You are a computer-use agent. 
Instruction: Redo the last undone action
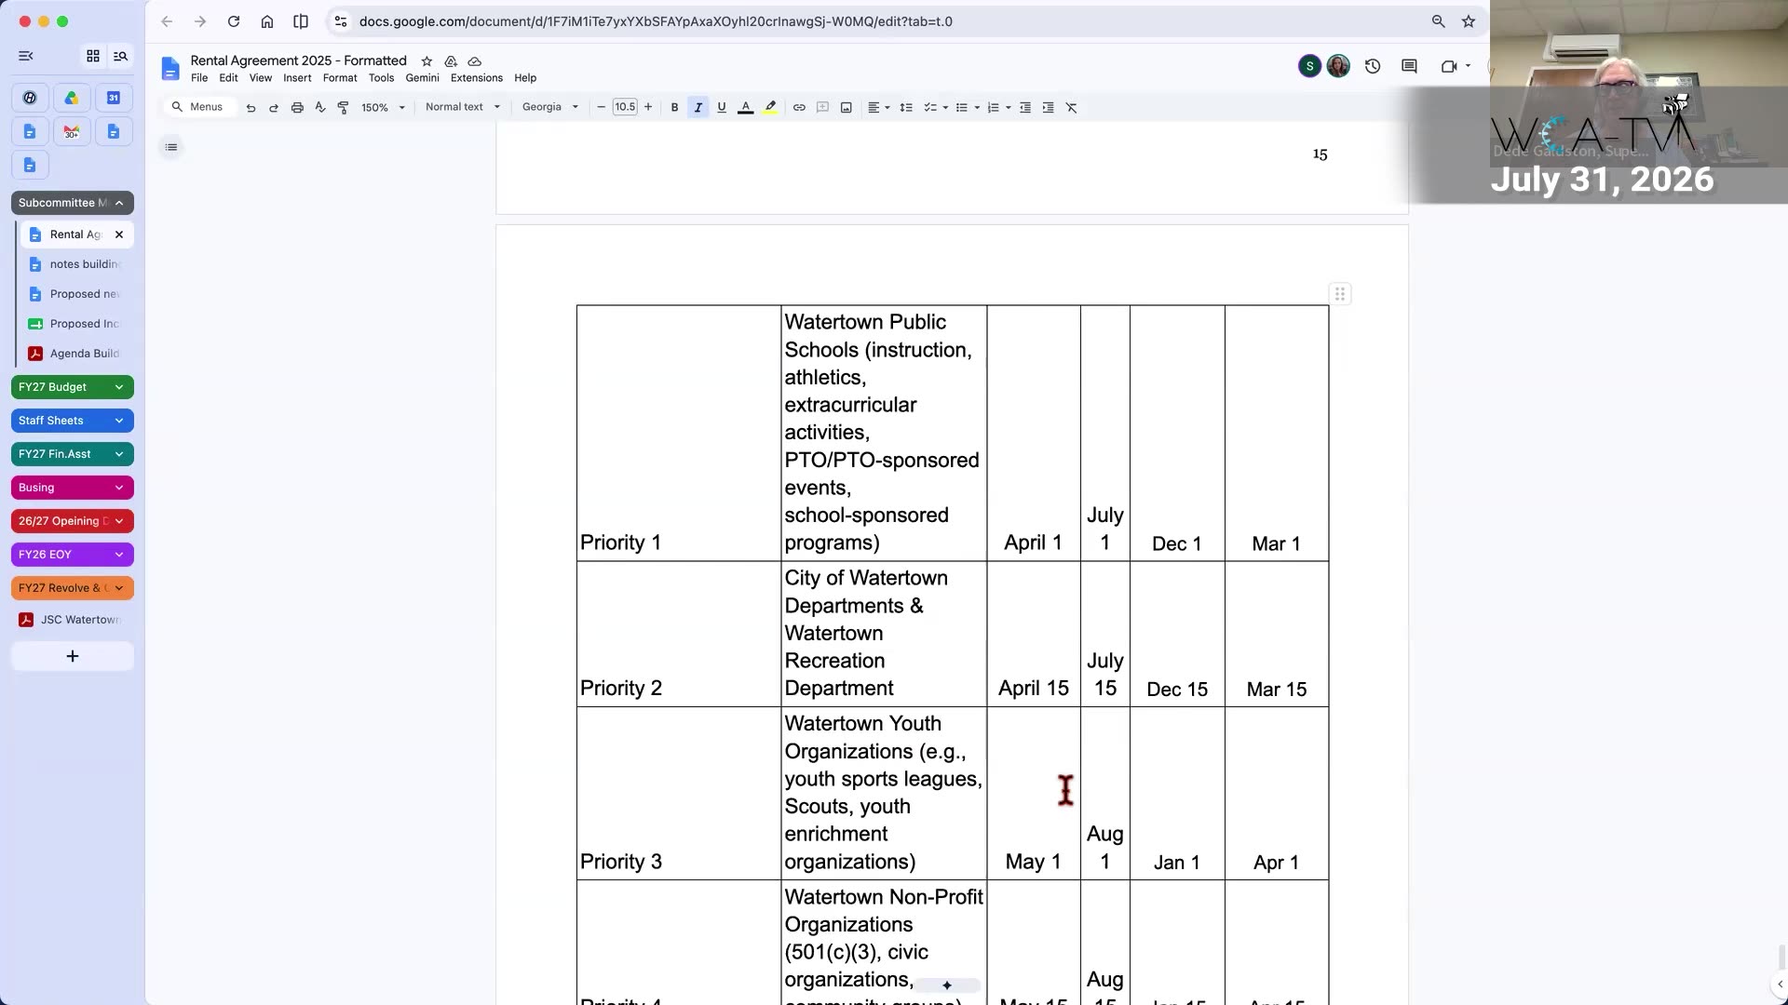tap(274, 108)
